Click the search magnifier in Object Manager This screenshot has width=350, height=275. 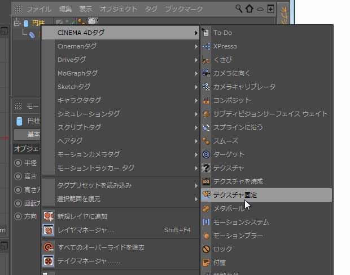[239, 8]
